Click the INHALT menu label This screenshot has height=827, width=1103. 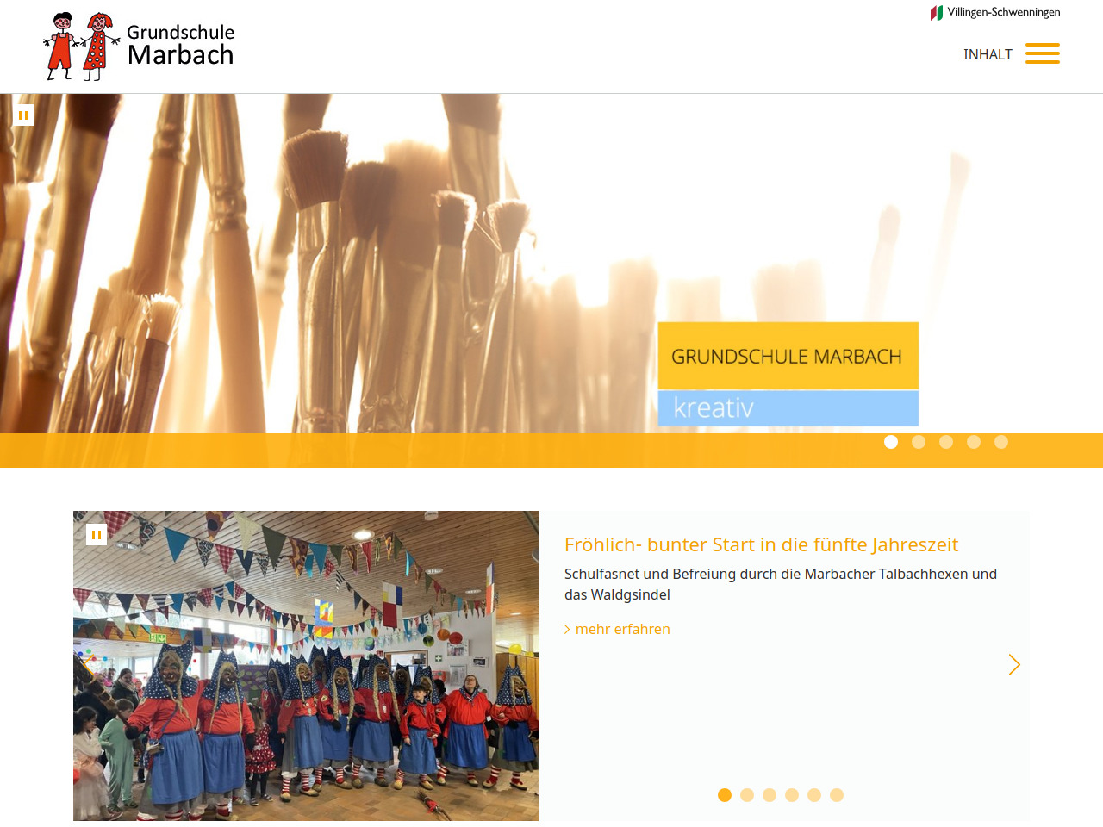coord(988,54)
